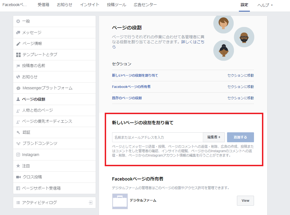Click the person icon beside ページの役割 in sidebar
Viewport: 290px width, 215px height.
click(x=18, y=99)
